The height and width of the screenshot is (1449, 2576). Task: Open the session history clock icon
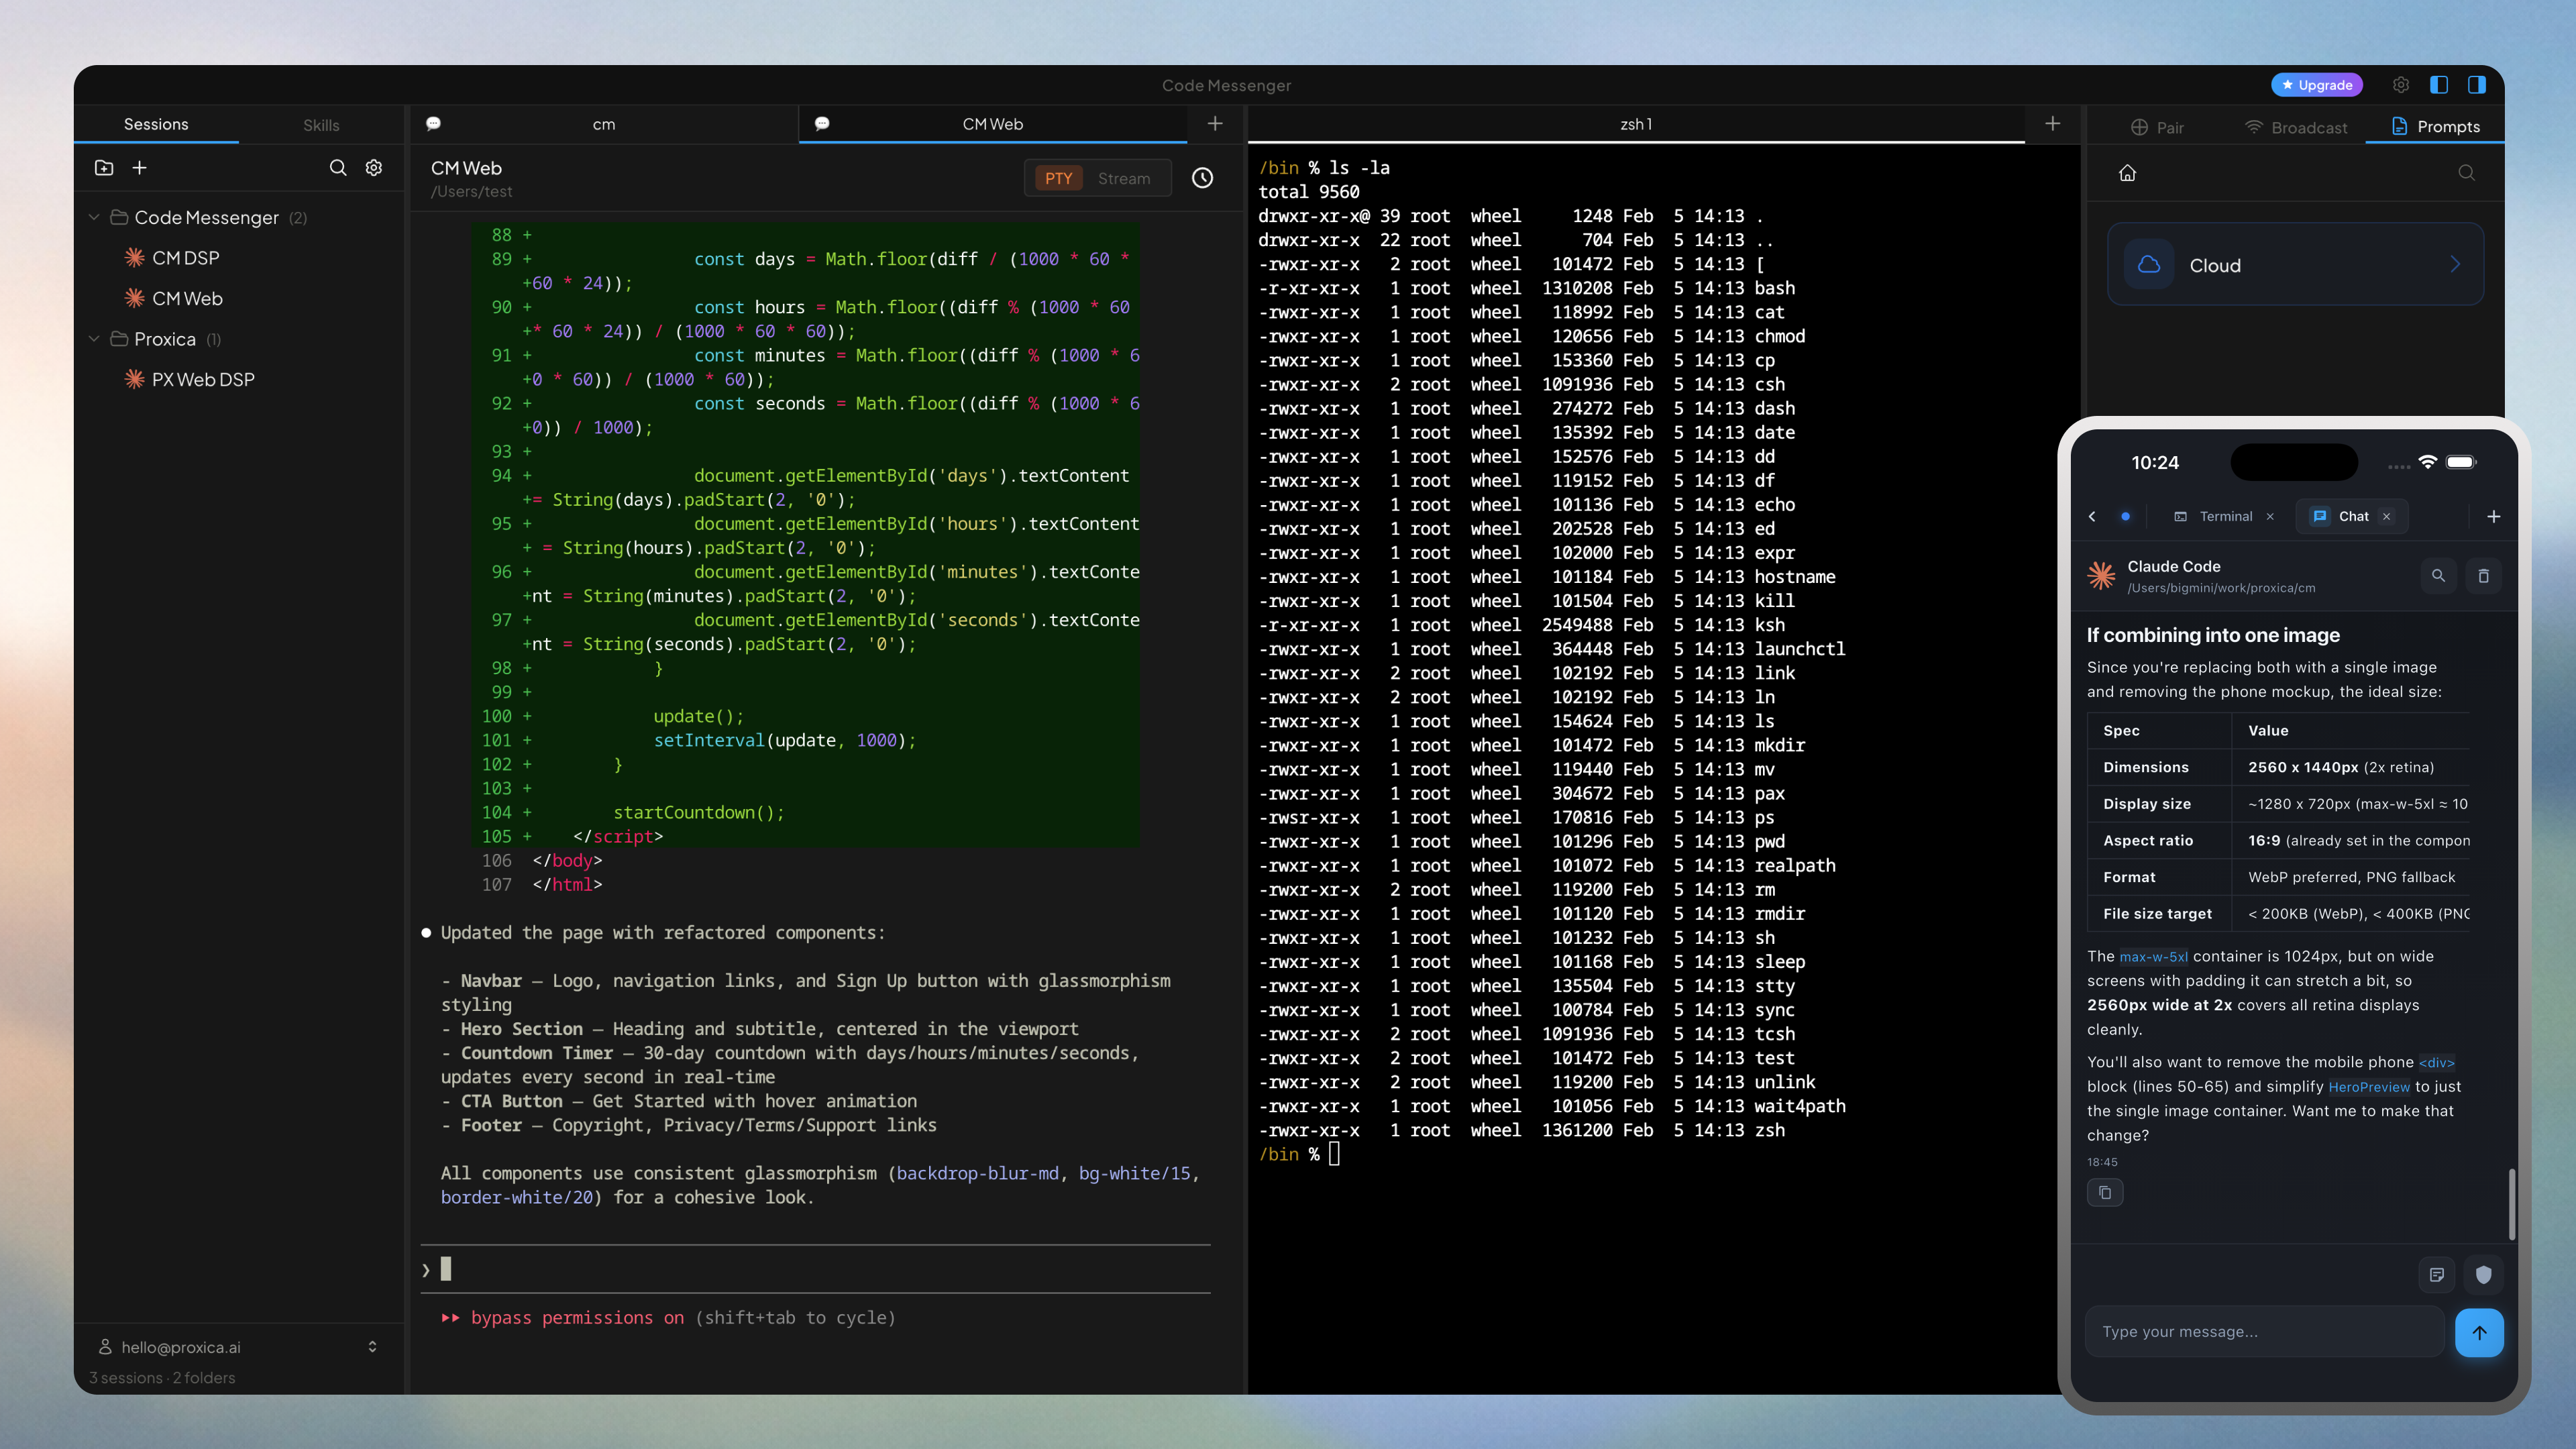coord(1202,178)
